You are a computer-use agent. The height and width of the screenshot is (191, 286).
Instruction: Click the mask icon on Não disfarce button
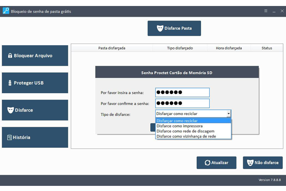250,162
